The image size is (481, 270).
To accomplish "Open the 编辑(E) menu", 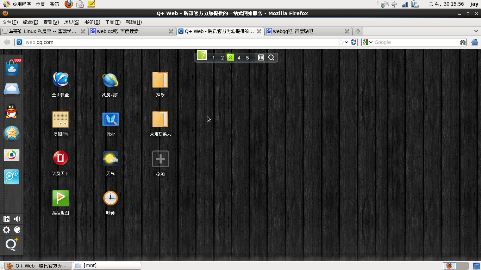I will click(31, 22).
